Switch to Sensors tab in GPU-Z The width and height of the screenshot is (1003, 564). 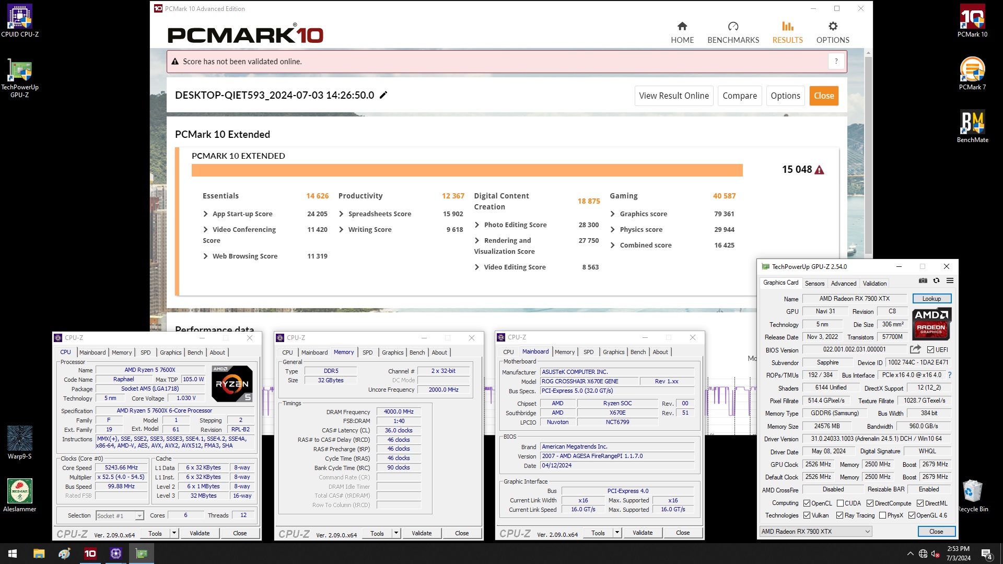[x=814, y=283]
